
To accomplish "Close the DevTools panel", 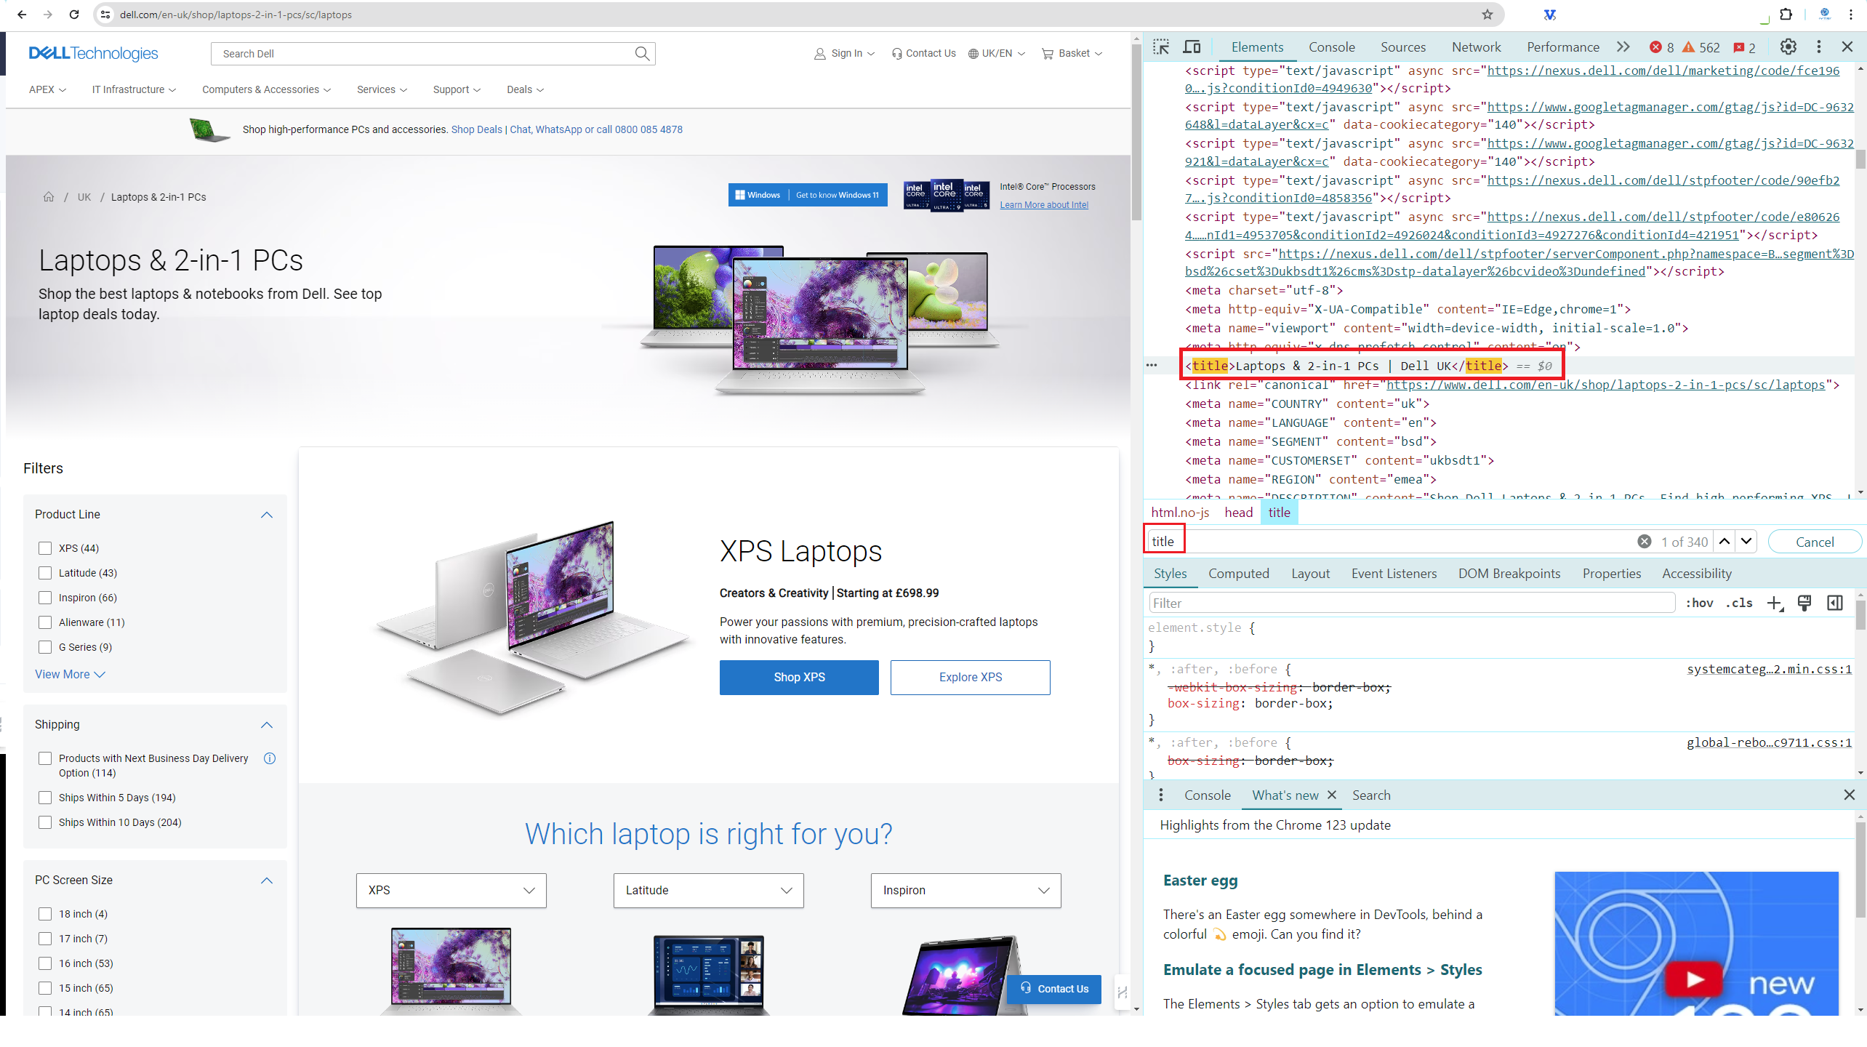I will [x=1847, y=47].
